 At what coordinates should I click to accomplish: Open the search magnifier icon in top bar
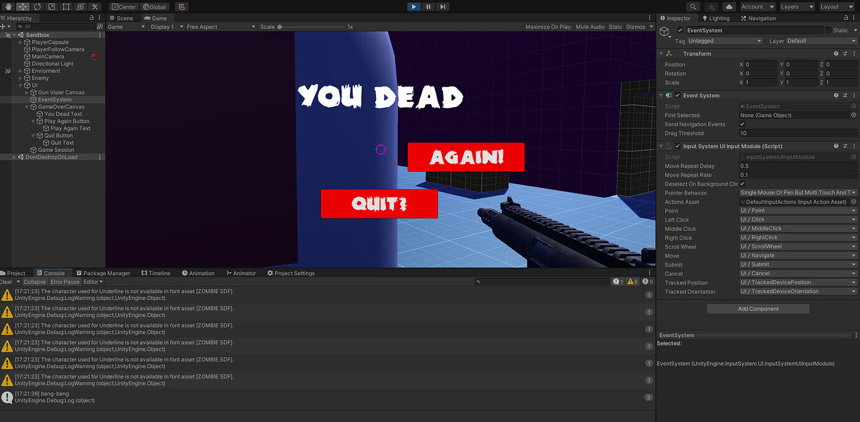tap(693, 6)
